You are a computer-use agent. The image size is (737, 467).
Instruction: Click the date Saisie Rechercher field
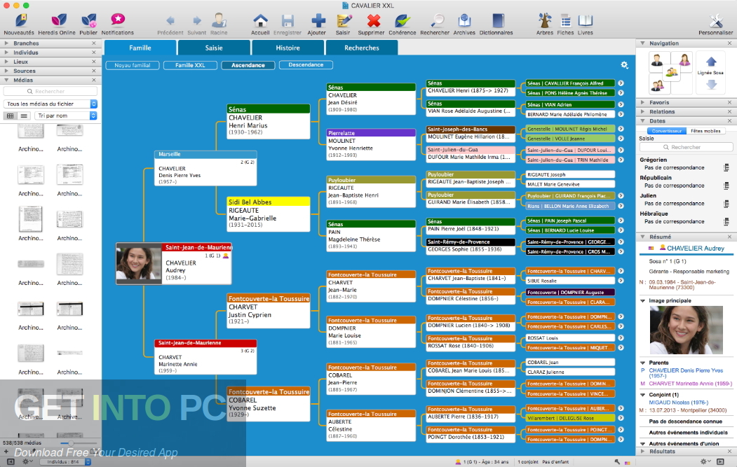[x=686, y=147]
